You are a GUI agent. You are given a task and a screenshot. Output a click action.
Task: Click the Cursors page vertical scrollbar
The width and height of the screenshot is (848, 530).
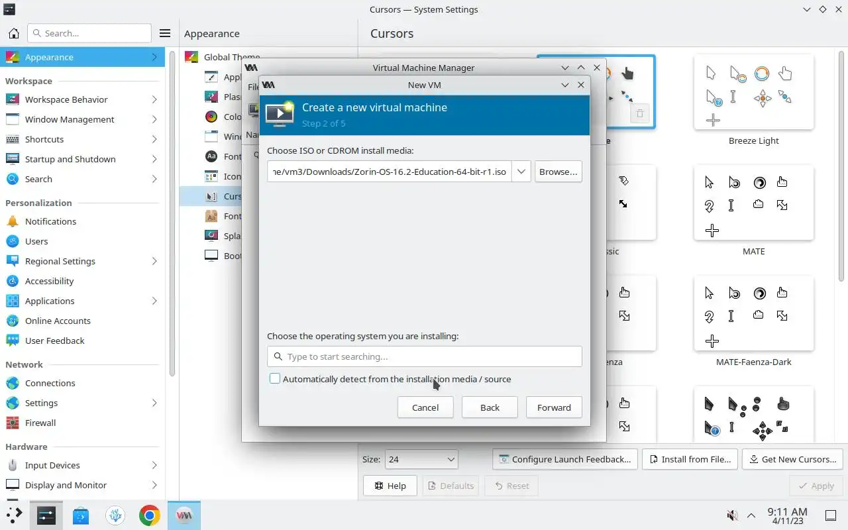tap(841, 166)
